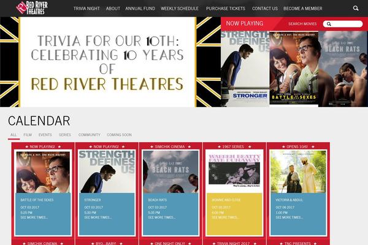Click the Red River Theatres logo
368x245 pixels.
[32, 8]
